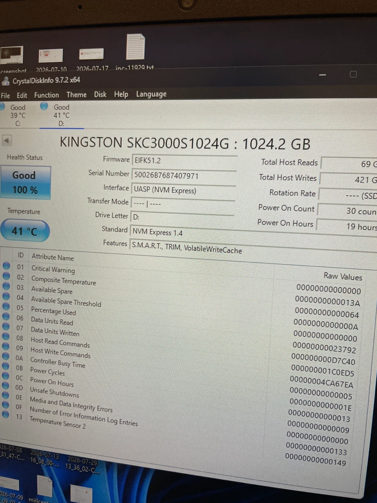Screen dimensions: 377x503
Task: Click status circle of Unsafe Shutdowns row
Action: tap(6, 385)
